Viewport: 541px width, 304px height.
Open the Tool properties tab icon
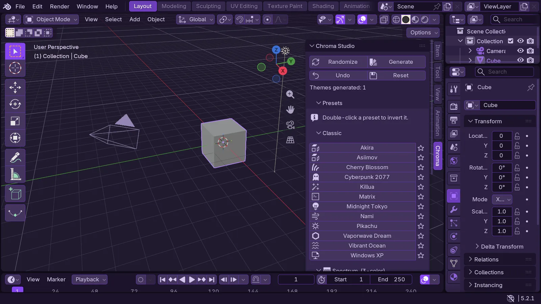(x=454, y=89)
